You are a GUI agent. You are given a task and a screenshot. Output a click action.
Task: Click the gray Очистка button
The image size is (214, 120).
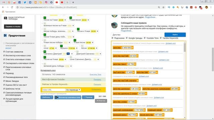(x=101, y=101)
